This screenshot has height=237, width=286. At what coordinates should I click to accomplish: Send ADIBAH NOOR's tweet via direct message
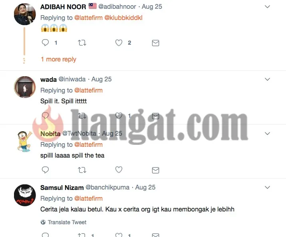click(x=155, y=43)
